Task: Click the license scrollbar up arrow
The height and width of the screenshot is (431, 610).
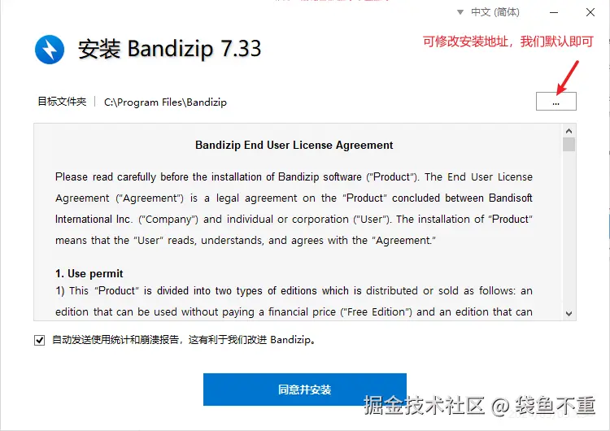Action: [569, 131]
